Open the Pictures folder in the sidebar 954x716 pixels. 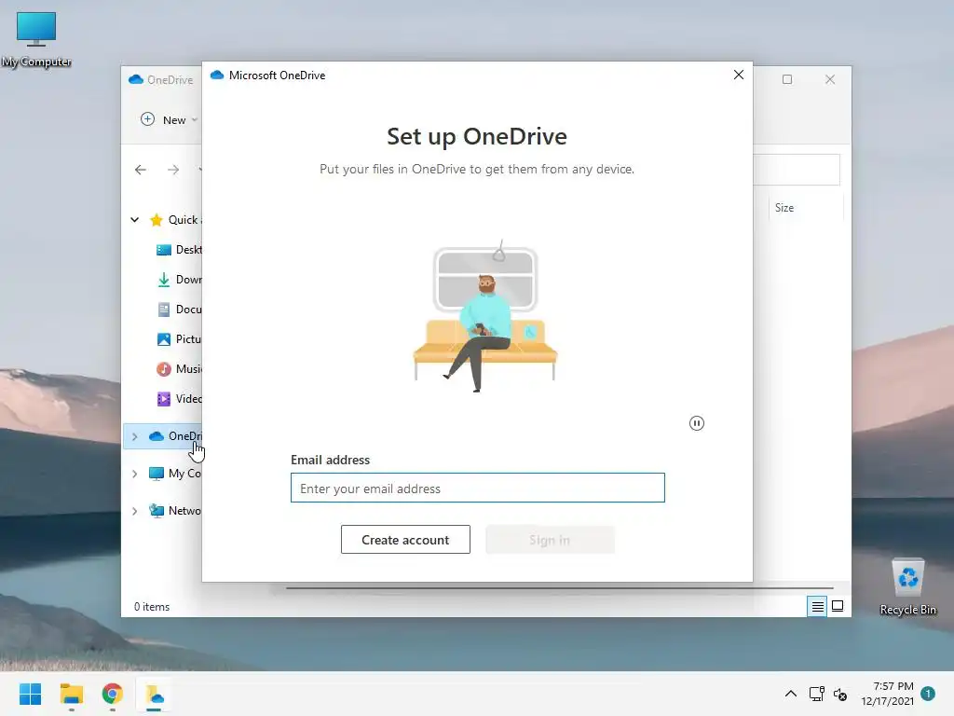179,339
